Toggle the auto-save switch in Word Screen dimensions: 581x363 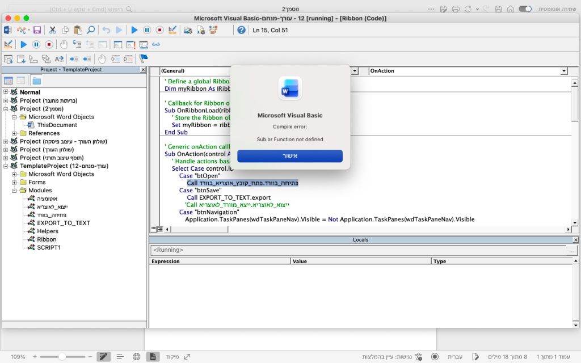[x=525, y=9]
